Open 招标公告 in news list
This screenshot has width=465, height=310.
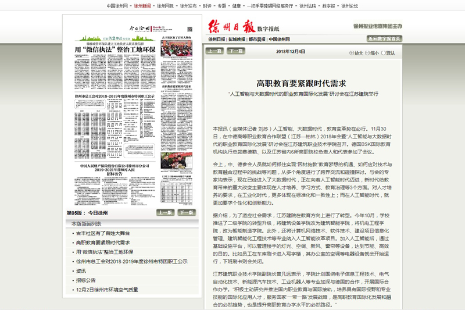(85, 280)
